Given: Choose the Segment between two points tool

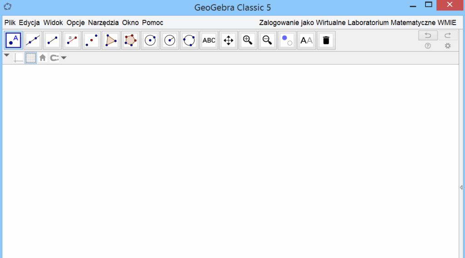Looking at the screenshot, I should 53,40.
